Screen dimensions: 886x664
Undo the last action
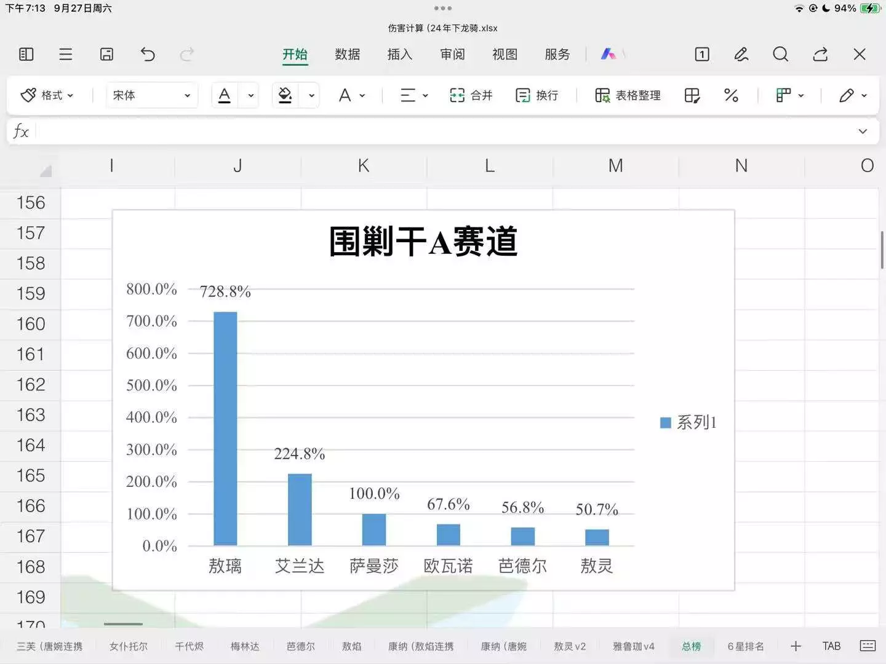pyautogui.click(x=148, y=54)
